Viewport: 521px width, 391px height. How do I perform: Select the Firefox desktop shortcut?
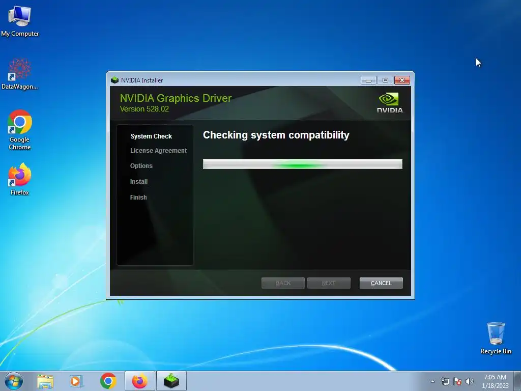[20, 179]
